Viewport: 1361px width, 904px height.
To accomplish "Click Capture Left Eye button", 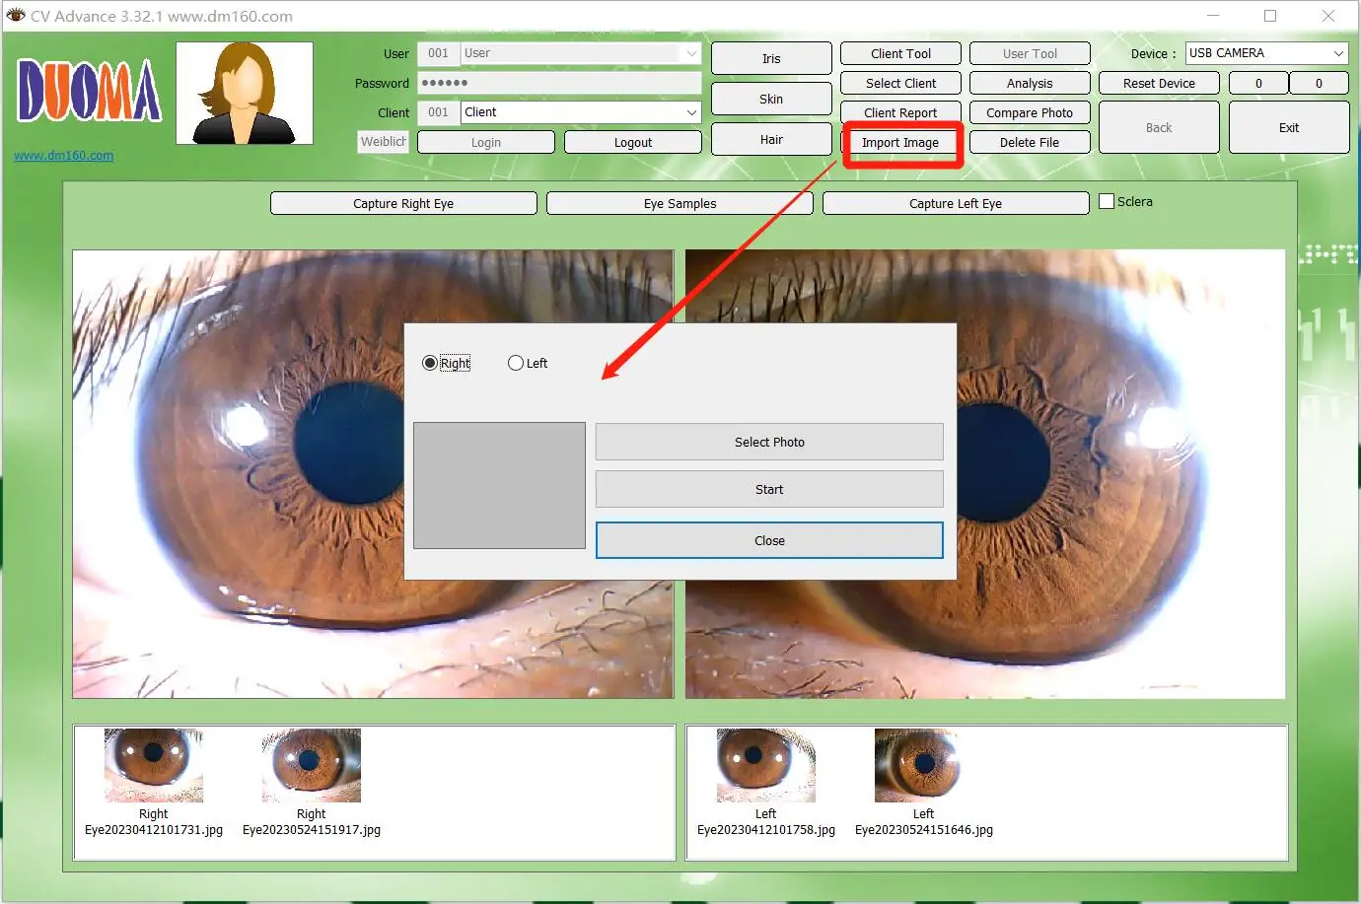I will [x=956, y=203].
